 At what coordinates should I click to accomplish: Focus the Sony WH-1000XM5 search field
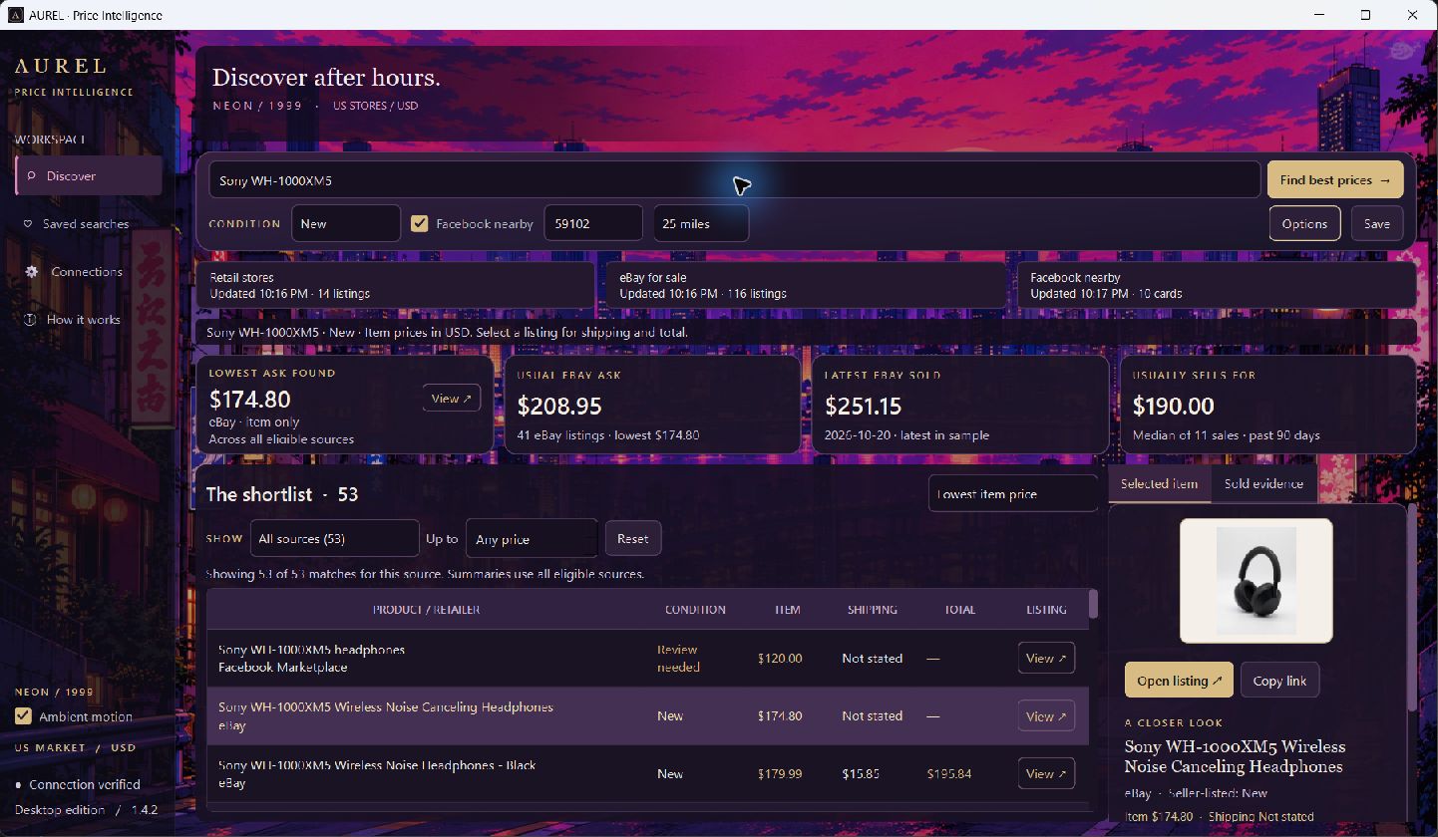click(735, 180)
